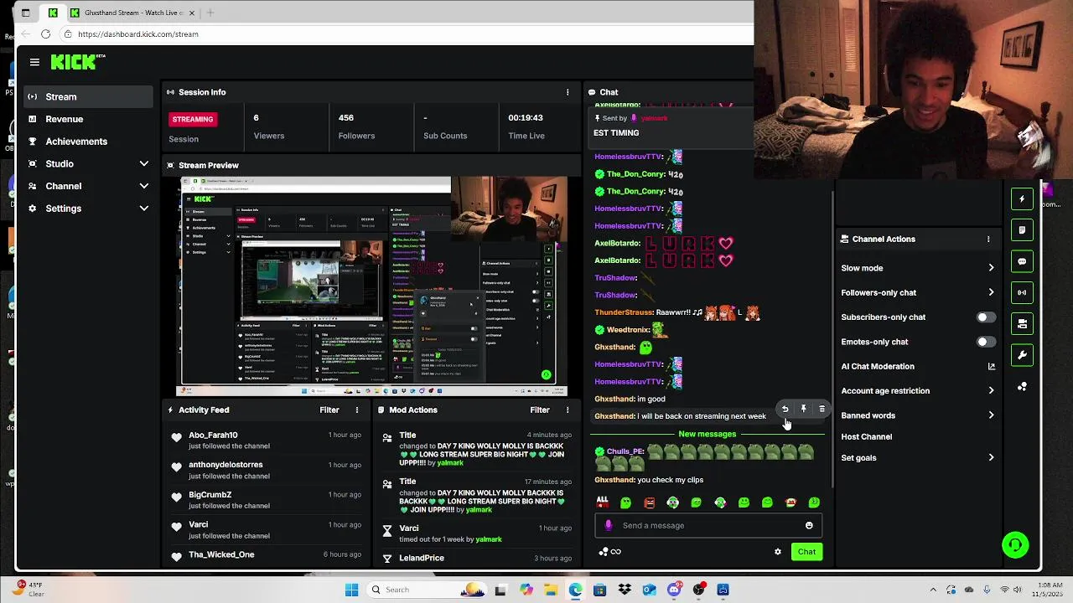The width and height of the screenshot is (1073, 603).
Task: Open the Windows Start menu
Action: tap(351, 590)
